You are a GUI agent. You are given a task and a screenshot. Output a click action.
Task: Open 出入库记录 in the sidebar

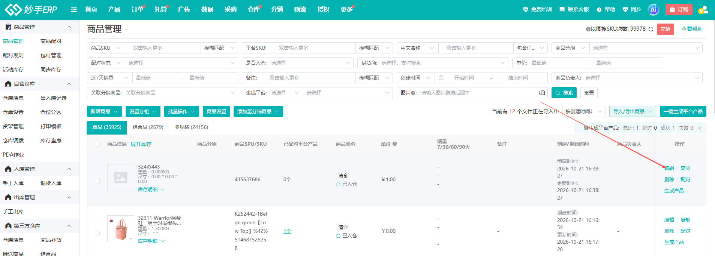[54, 98]
